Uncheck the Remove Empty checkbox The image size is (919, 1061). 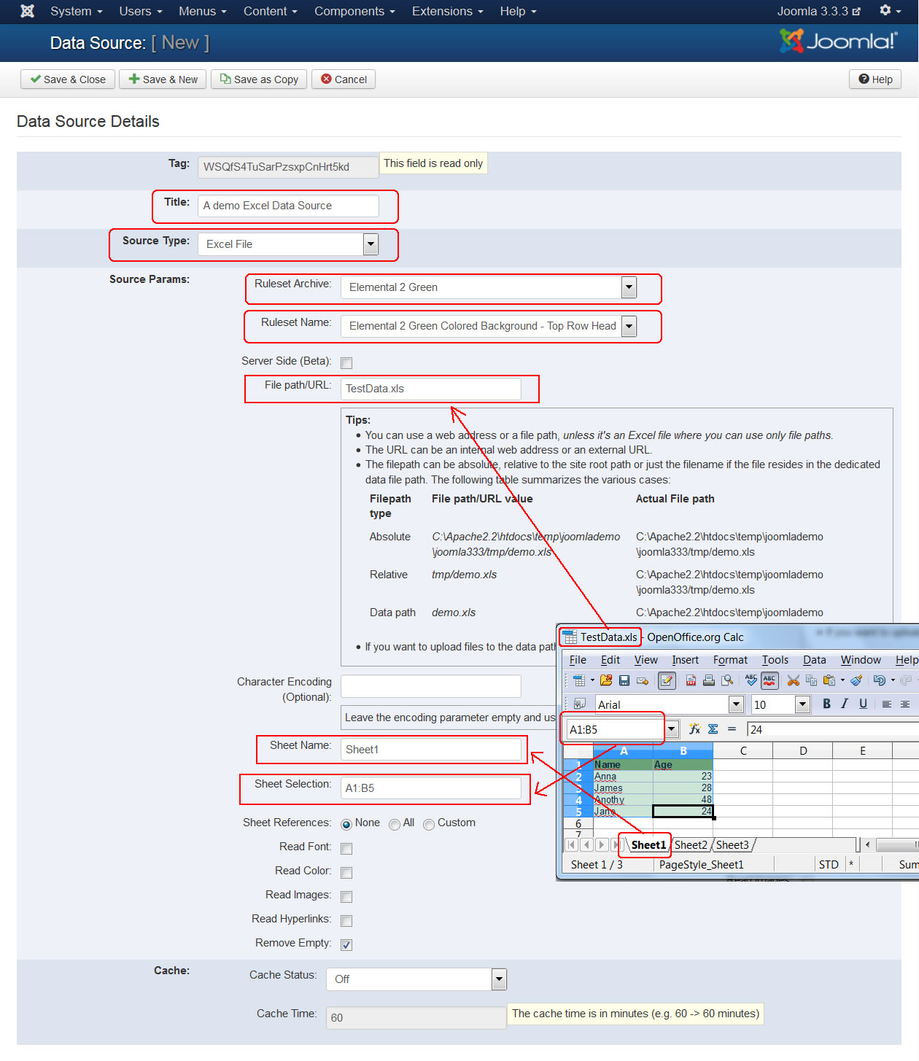[346, 945]
